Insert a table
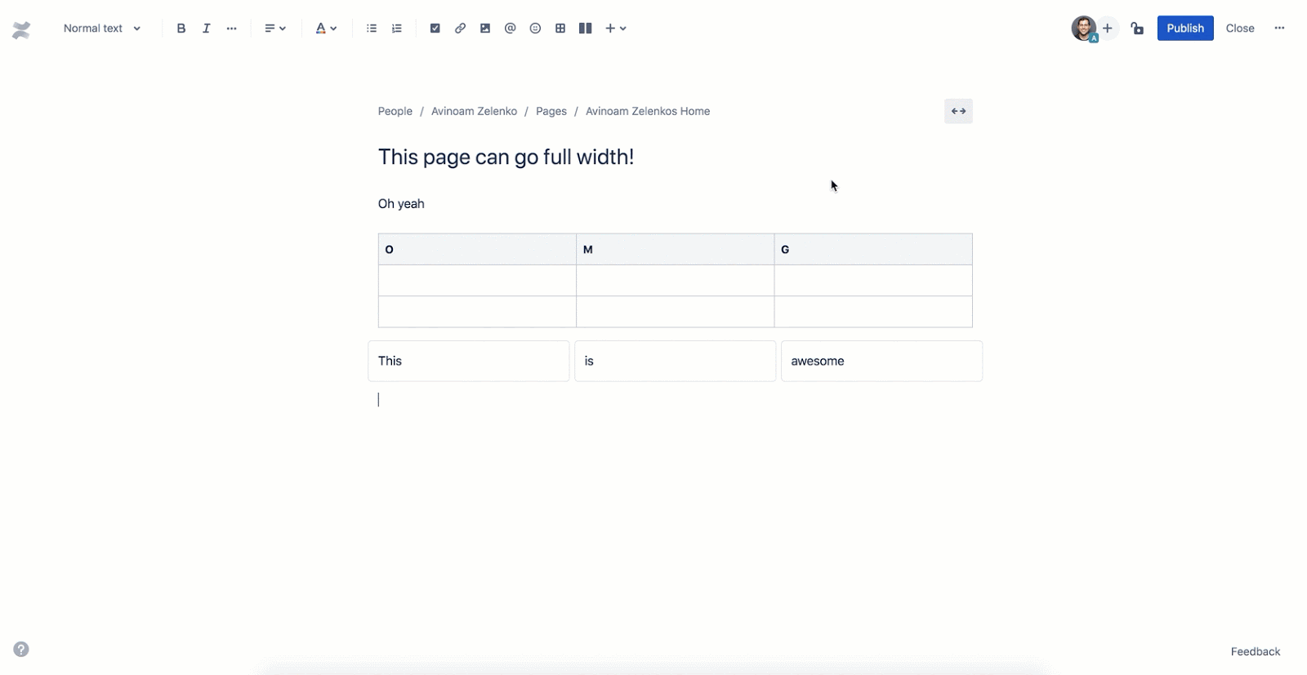Image resolution: width=1307 pixels, height=675 pixels. [560, 29]
